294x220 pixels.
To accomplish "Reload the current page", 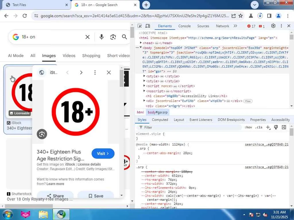I will click(x=25, y=16).
